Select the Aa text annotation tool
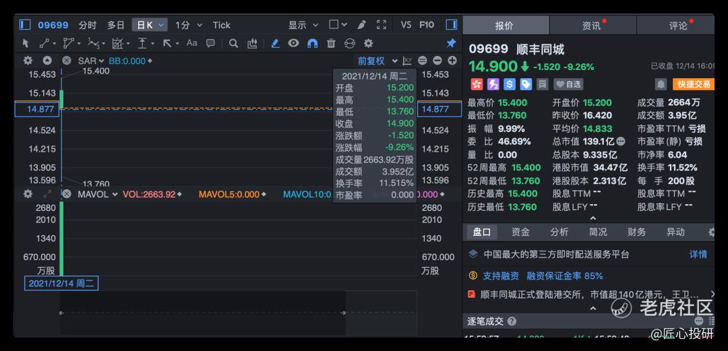The width and height of the screenshot is (728, 351). [x=191, y=43]
